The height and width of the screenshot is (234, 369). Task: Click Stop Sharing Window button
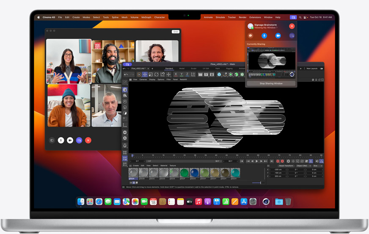point(271,83)
